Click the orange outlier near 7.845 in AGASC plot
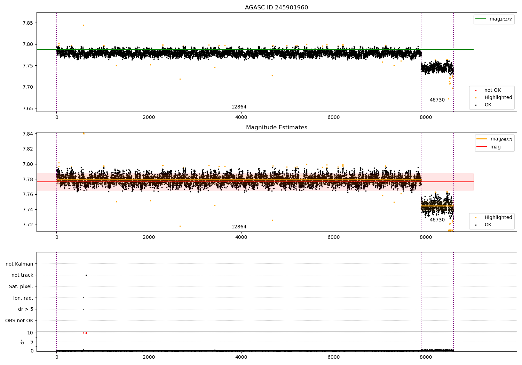 [84, 25]
